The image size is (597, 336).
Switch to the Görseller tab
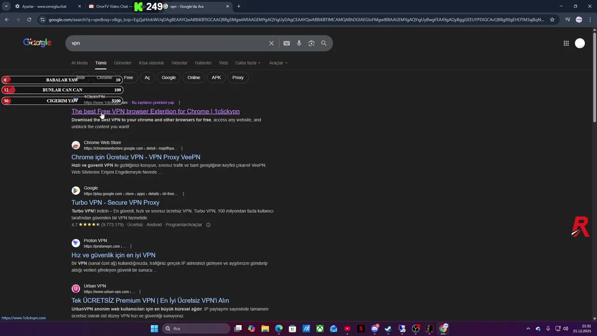coord(123,63)
